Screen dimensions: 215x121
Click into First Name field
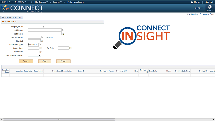(45, 34)
